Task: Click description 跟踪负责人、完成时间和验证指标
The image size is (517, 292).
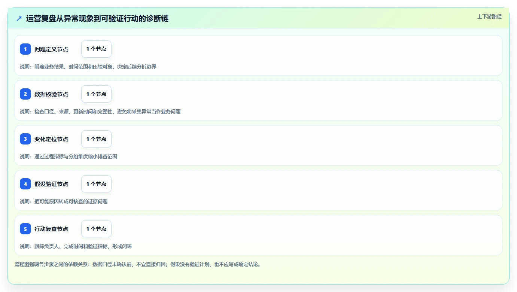Action: click(76, 246)
